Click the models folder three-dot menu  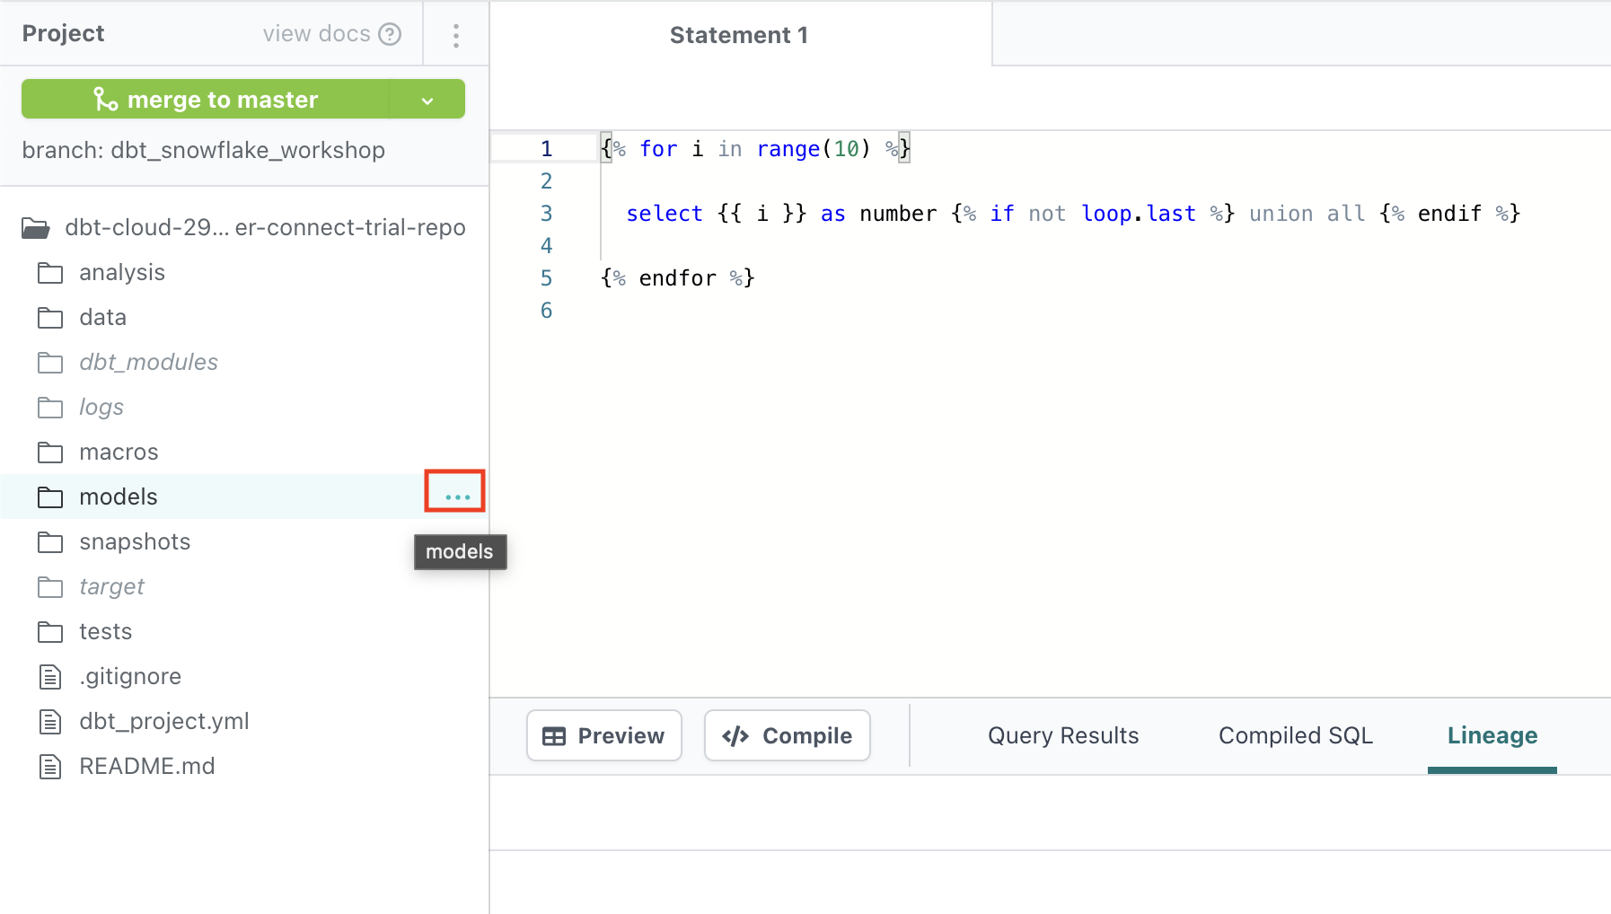point(456,496)
